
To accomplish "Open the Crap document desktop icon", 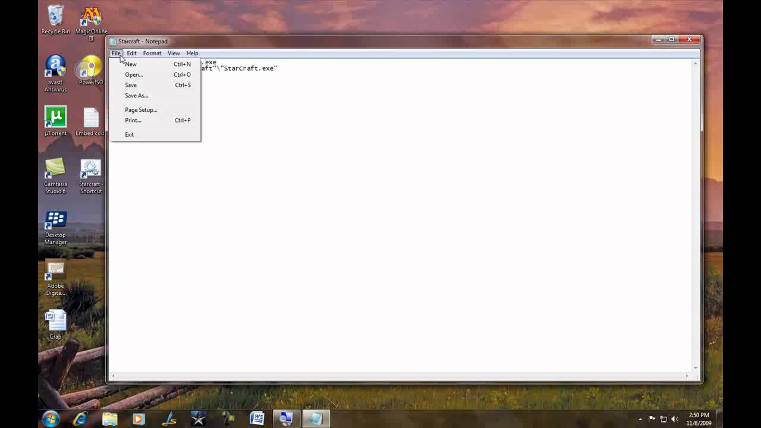I will tap(55, 325).
